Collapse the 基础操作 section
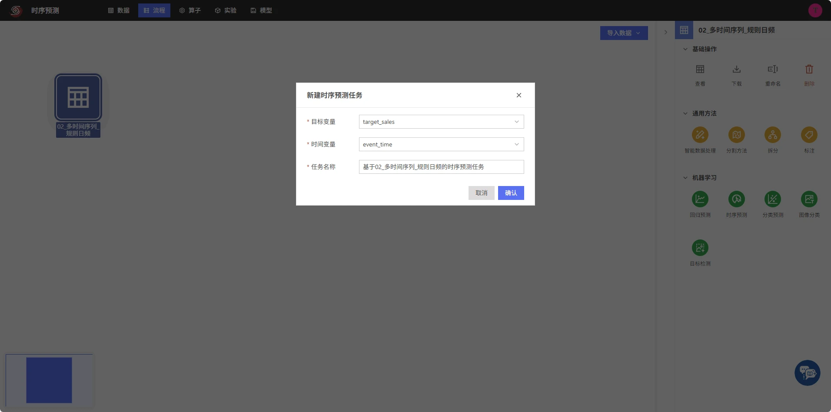Image resolution: width=831 pixels, height=412 pixels. click(685, 49)
